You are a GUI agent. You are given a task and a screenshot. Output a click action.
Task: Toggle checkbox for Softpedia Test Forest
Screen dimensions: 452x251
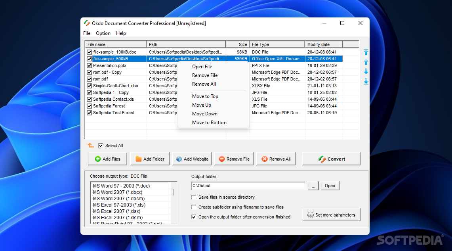pyautogui.click(x=90, y=113)
